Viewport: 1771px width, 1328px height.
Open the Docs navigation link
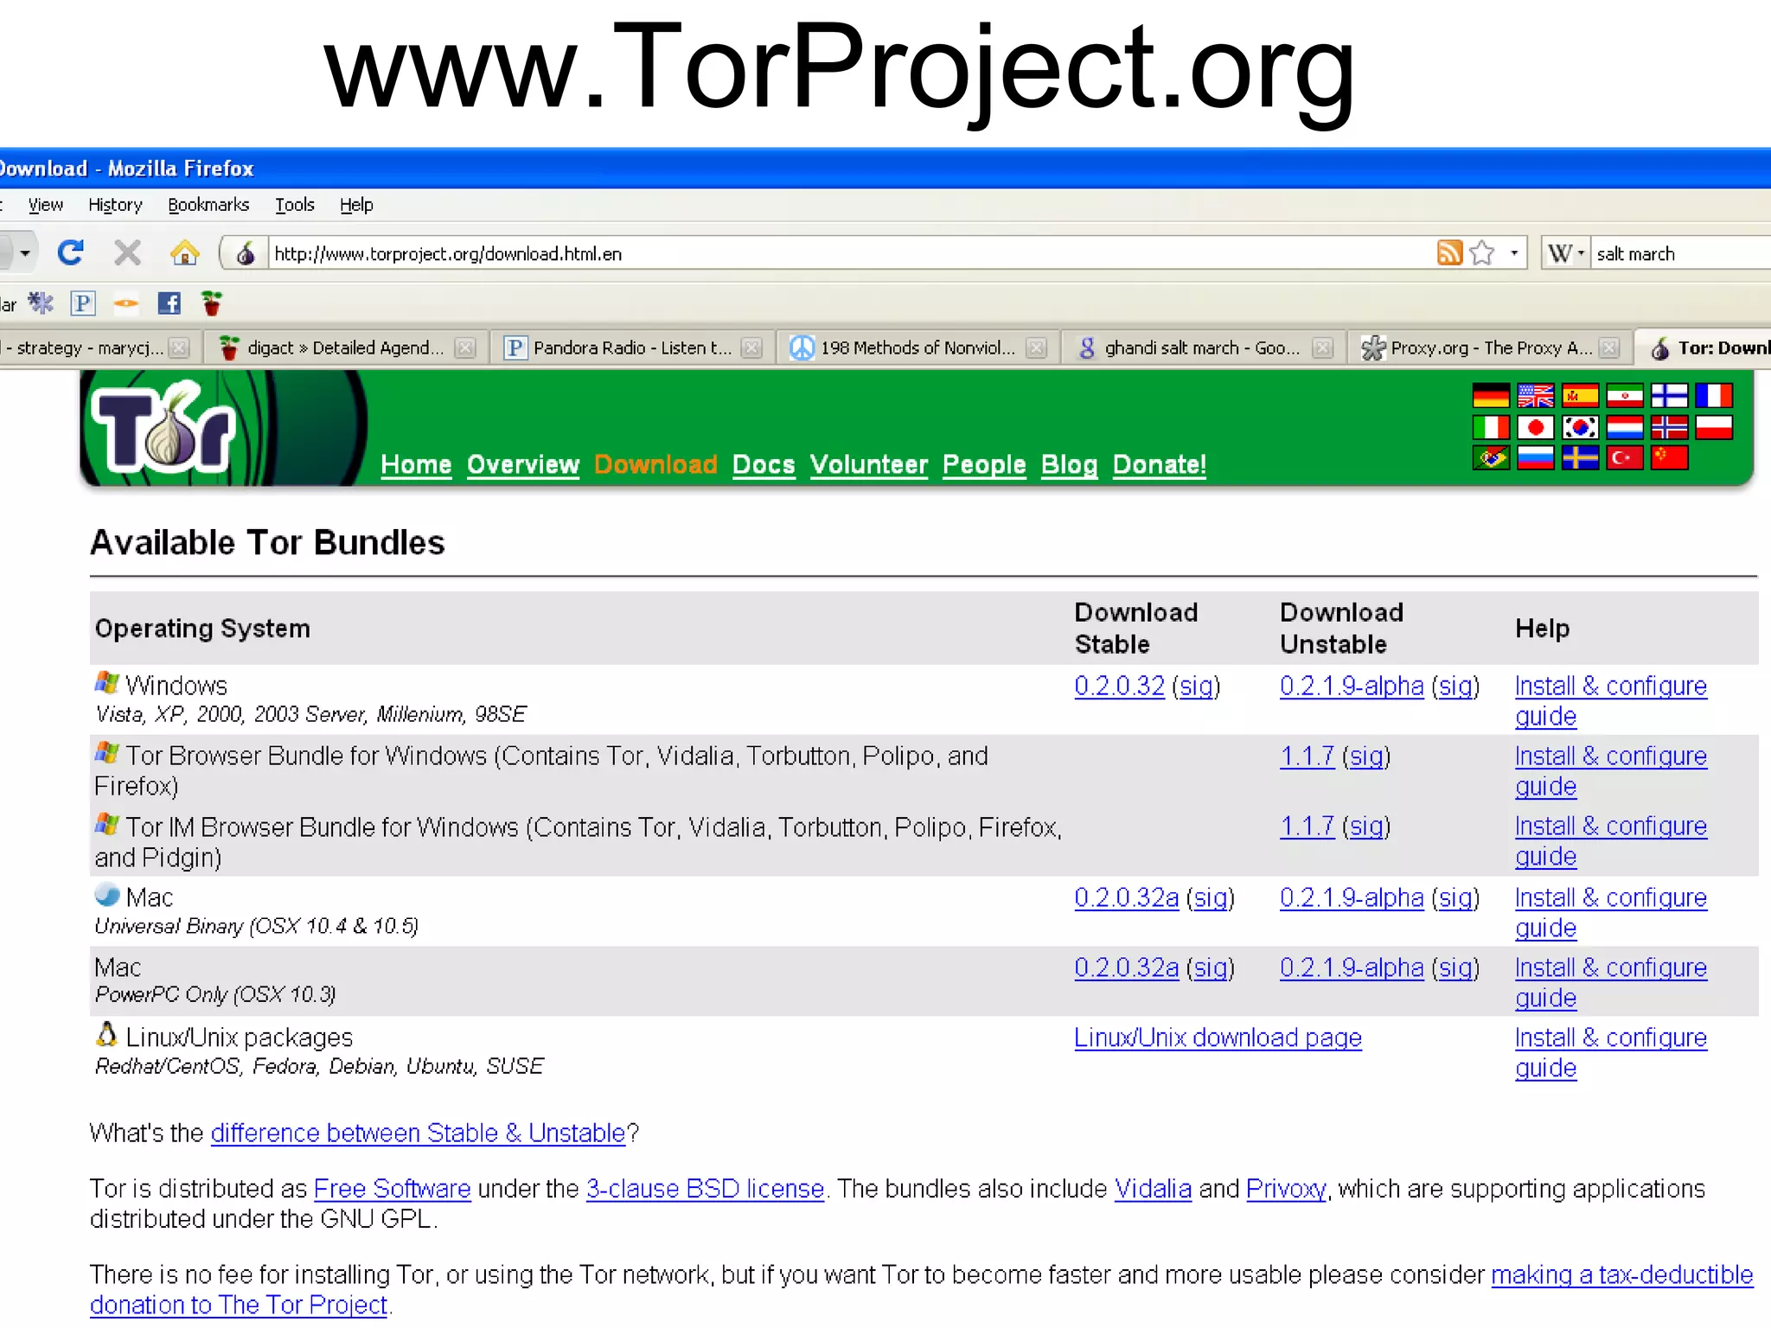[x=764, y=464]
